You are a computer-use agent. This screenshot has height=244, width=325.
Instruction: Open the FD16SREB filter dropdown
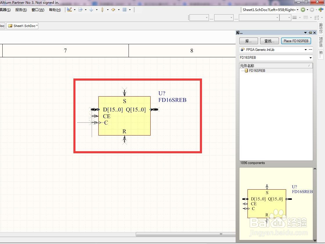click(310, 58)
